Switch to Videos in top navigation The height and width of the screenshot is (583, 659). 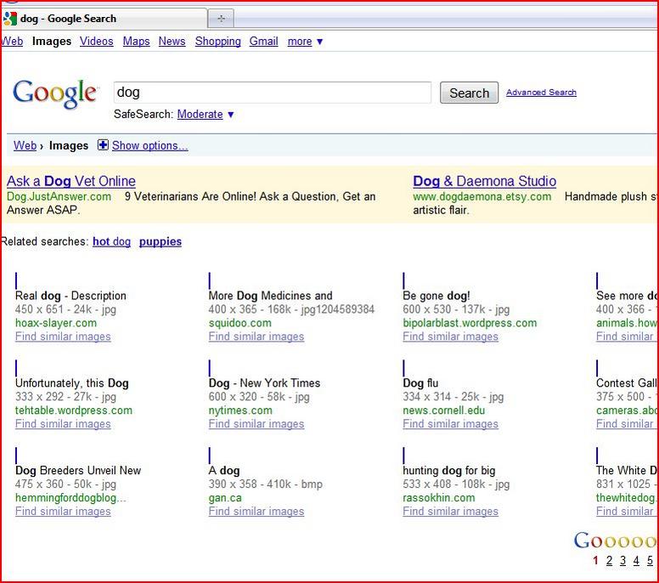point(96,41)
